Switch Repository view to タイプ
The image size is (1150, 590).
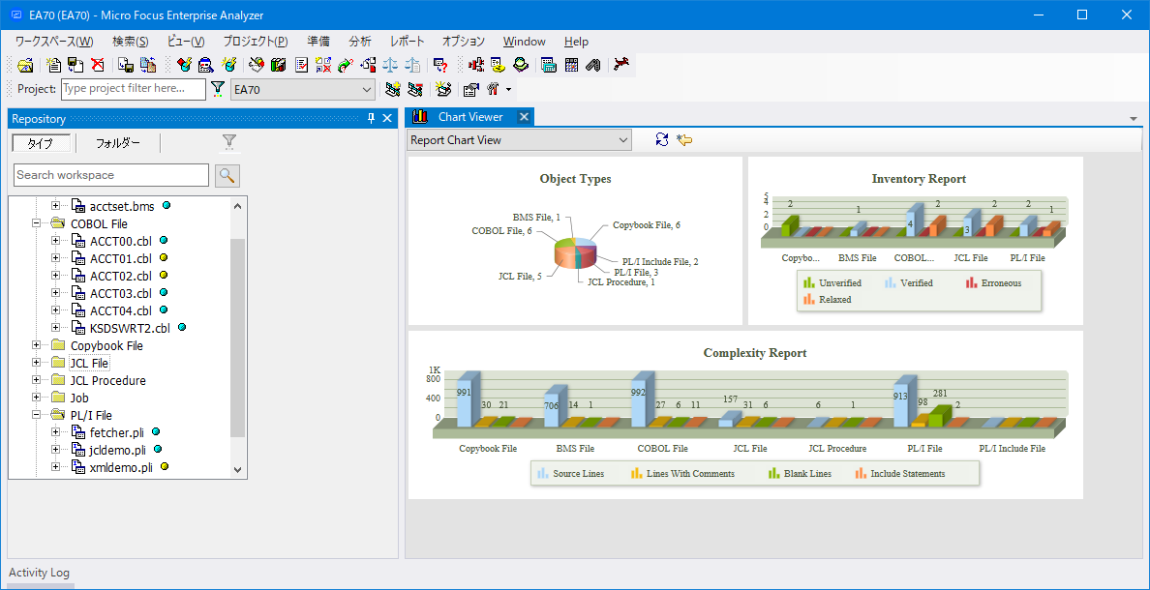(41, 143)
